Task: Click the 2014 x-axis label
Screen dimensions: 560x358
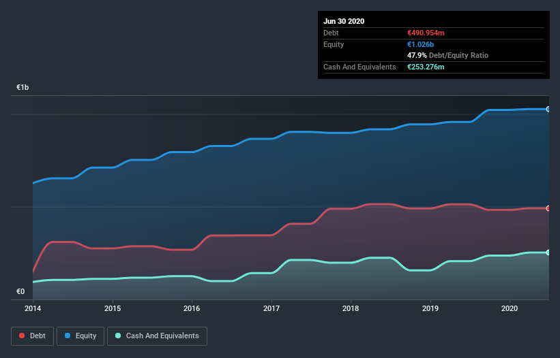Action: 33,308
